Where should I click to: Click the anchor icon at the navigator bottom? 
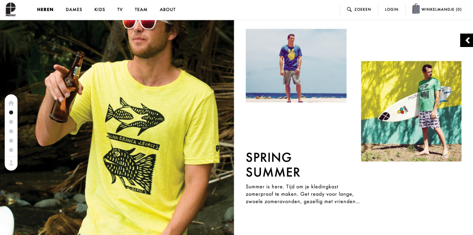coord(11,163)
